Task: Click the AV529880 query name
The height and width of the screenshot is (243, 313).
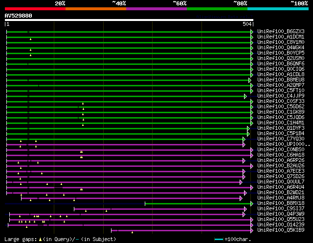Action: pyautogui.click(x=19, y=16)
